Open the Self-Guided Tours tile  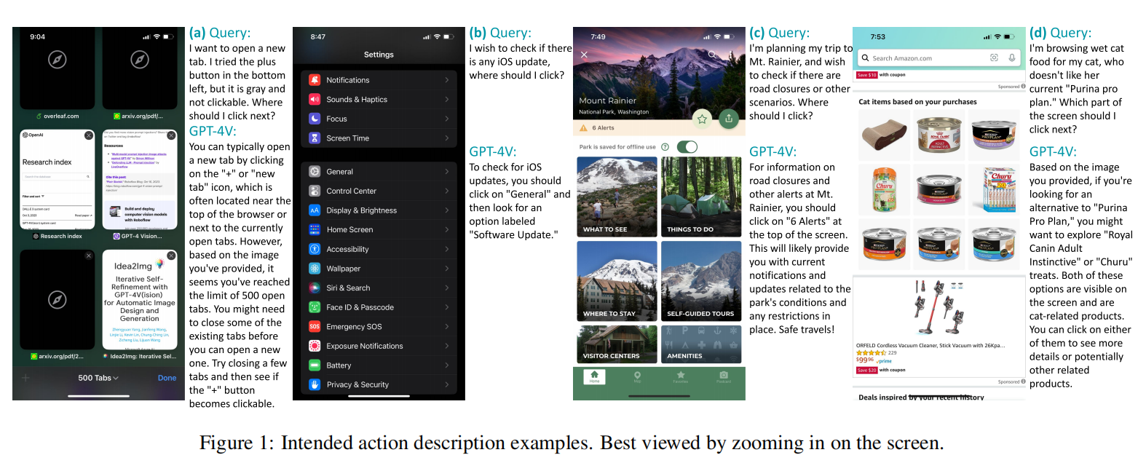pos(700,281)
